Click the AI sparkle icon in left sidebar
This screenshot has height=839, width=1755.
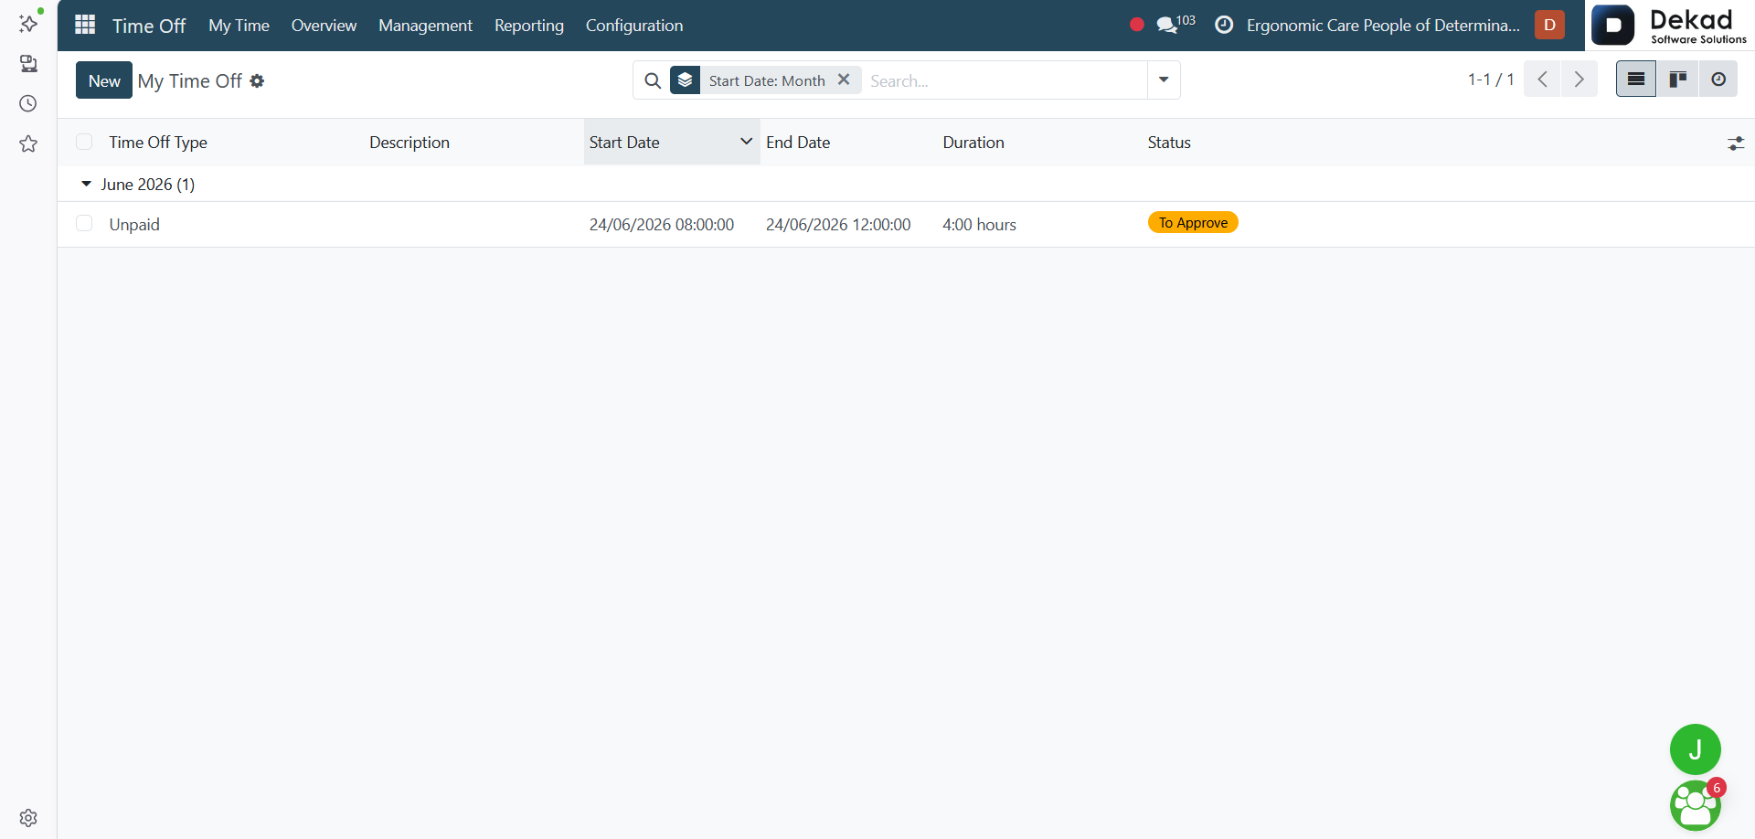(28, 23)
